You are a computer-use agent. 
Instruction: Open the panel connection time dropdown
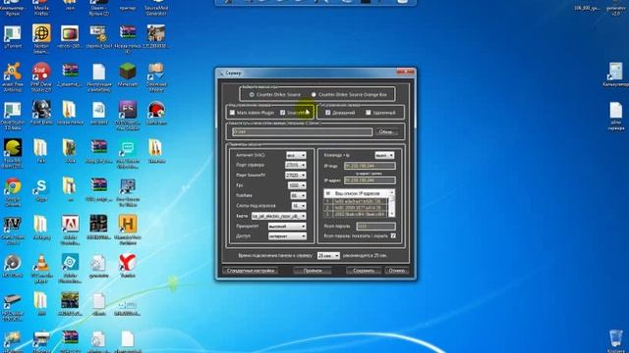[328, 255]
